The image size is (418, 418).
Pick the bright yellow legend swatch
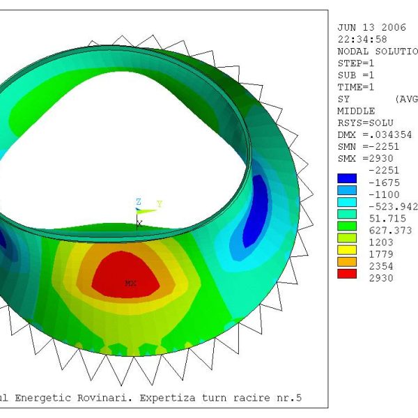click(x=346, y=251)
